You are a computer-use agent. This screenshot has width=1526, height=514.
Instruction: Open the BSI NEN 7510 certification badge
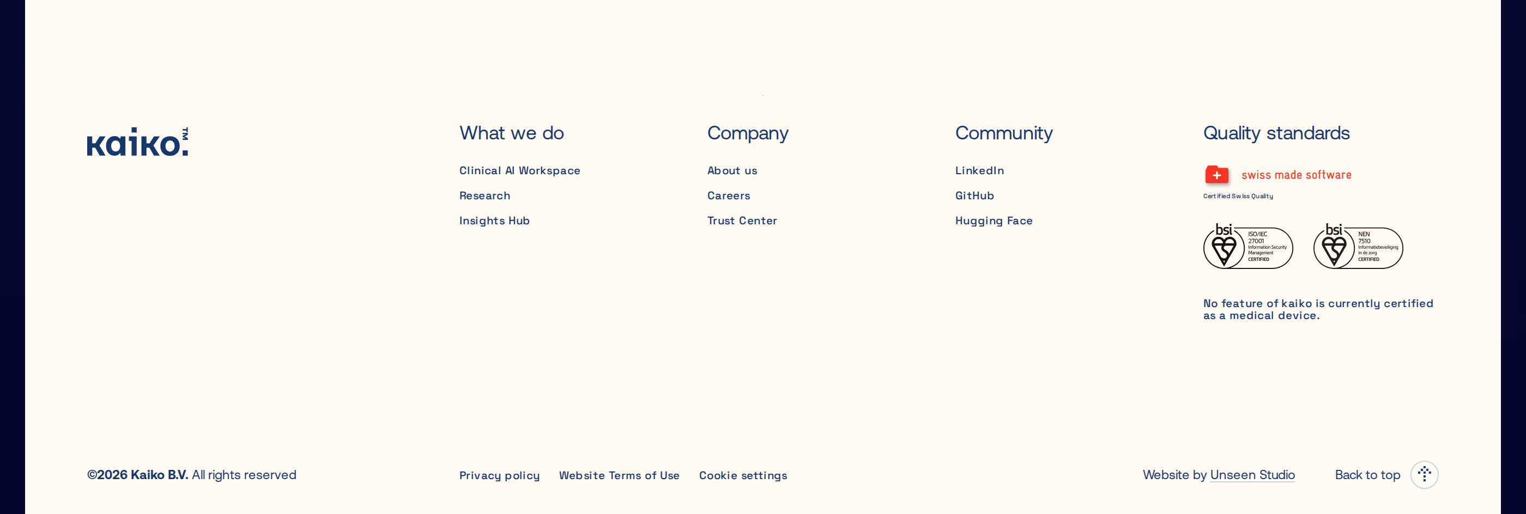tap(1358, 246)
